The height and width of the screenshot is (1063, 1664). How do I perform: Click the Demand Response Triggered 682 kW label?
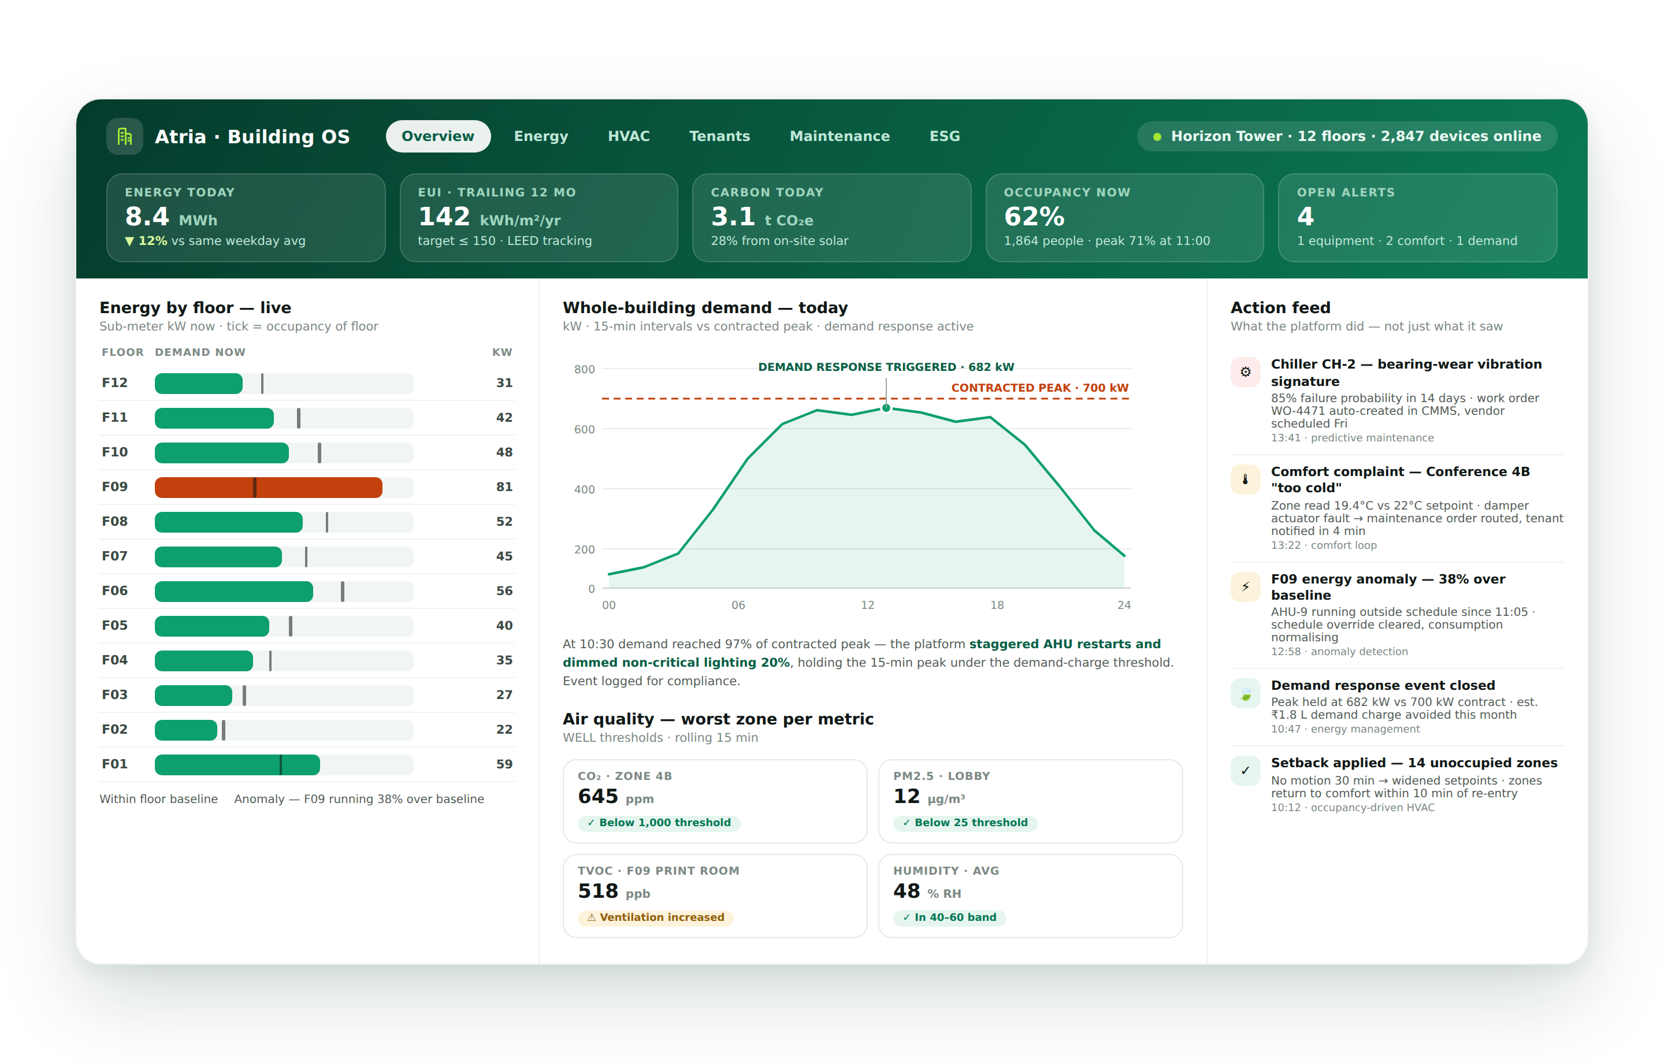click(x=886, y=367)
